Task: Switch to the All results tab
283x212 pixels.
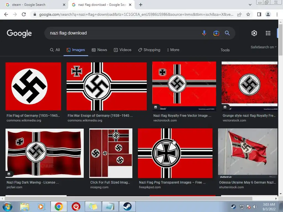Action: click(x=55, y=50)
